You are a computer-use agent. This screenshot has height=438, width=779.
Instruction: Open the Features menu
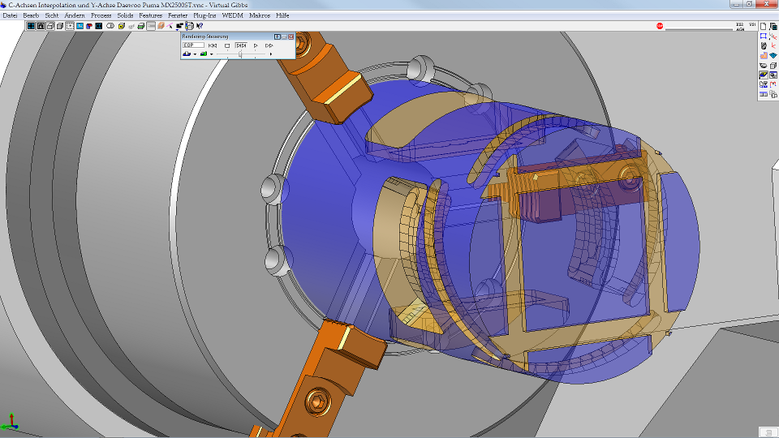click(x=151, y=15)
